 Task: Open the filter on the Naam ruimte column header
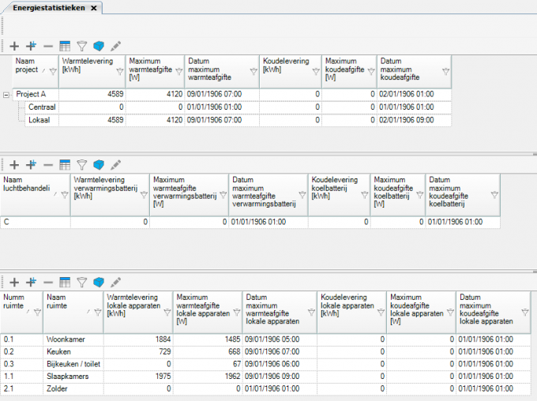click(x=97, y=313)
